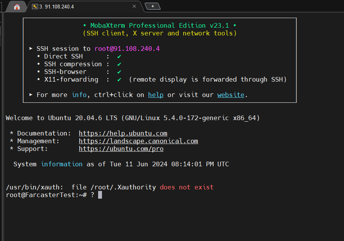The width and height of the screenshot is (344, 241).
Task: Click the blue word information in system line
Action: click(62, 164)
